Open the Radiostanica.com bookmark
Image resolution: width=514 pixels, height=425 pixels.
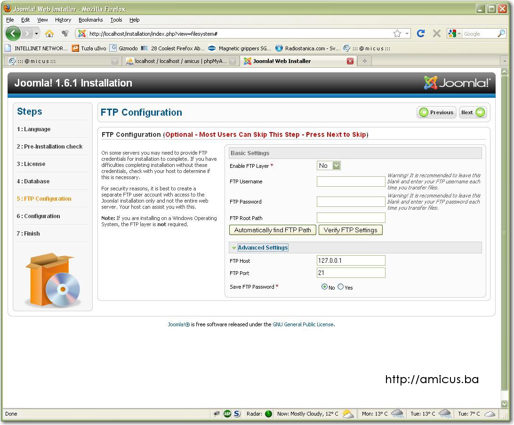coord(307,48)
